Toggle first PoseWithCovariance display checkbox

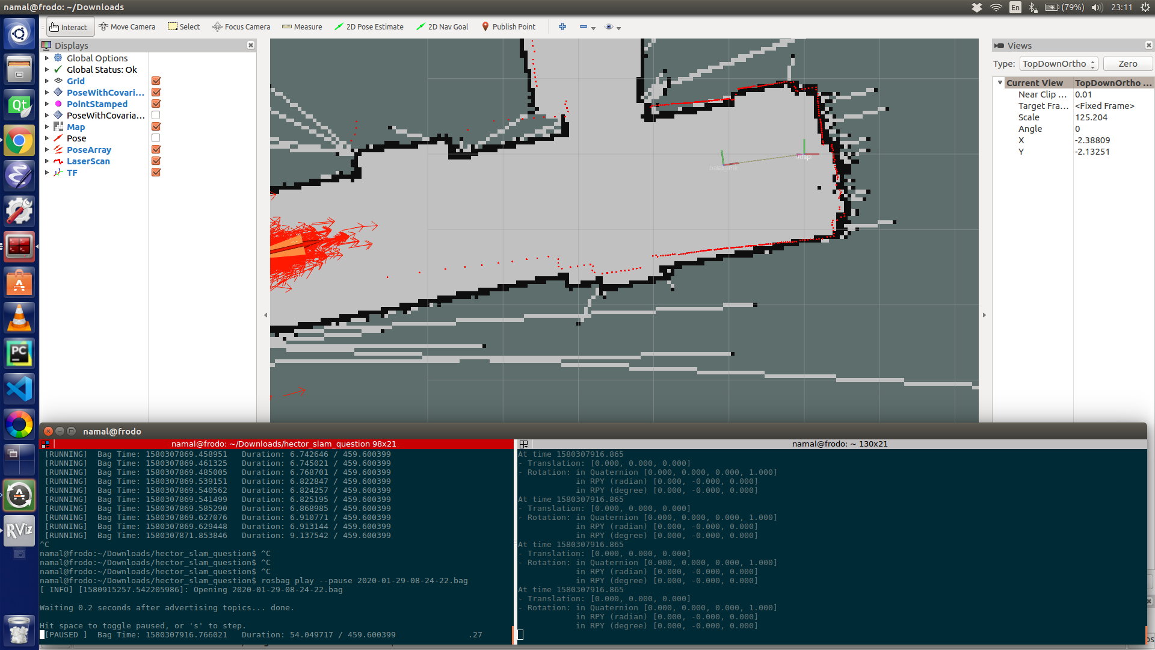point(156,93)
